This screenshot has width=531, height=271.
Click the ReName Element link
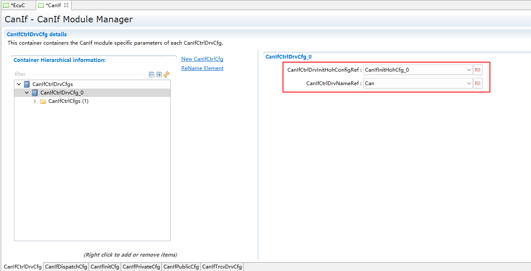(202, 68)
